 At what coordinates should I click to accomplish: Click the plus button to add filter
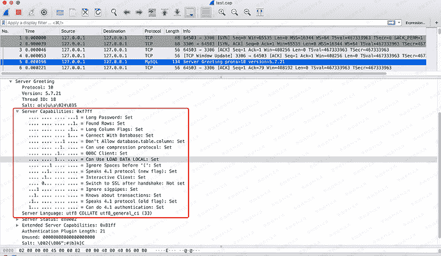coord(435,22)
